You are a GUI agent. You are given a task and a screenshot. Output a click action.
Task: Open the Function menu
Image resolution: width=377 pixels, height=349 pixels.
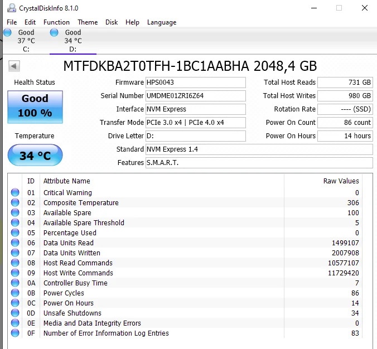coord(56,22)
